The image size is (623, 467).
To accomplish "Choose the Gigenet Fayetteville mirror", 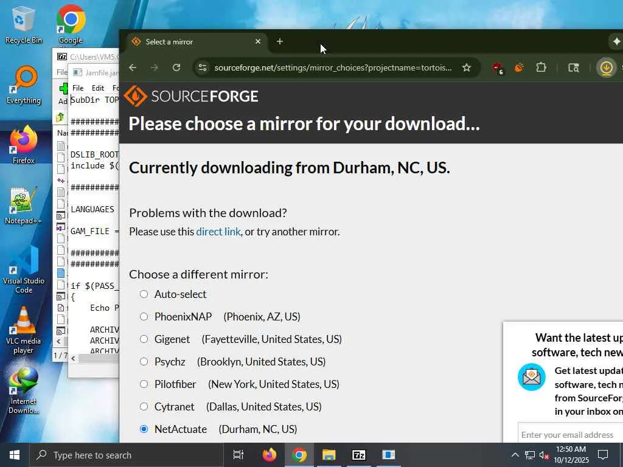I will [144, 339].
